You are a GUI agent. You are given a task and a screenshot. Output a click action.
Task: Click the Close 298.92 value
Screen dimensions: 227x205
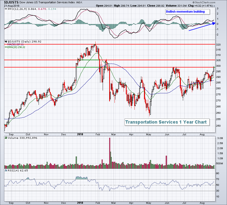[x=156, y=6]
